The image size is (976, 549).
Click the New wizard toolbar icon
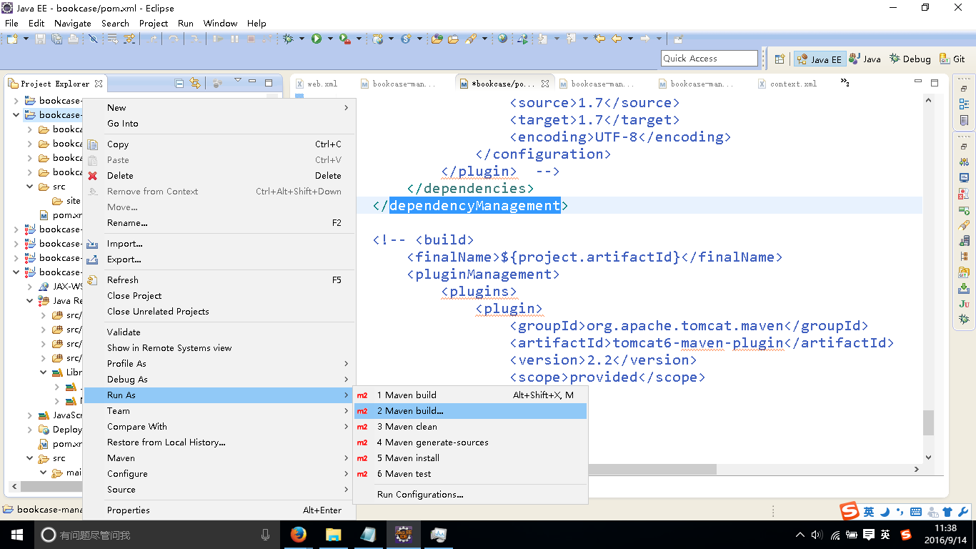[x=12, y=39]
